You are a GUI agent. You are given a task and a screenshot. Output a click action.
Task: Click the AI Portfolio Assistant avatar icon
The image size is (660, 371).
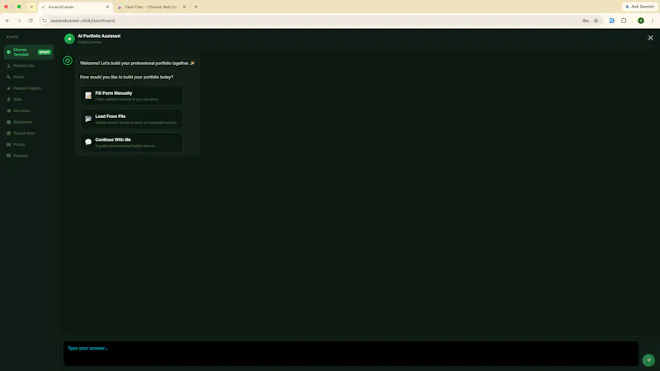[69, 39]
